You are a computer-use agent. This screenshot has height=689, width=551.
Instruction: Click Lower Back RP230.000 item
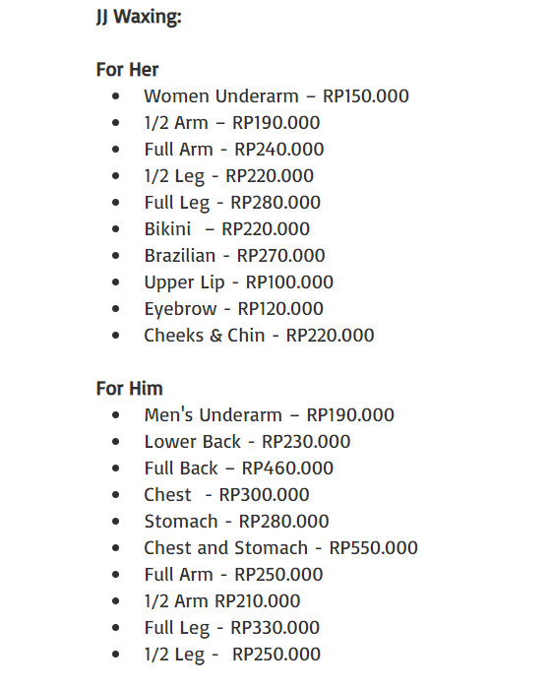pyautogui.click(x=247, y=442)
